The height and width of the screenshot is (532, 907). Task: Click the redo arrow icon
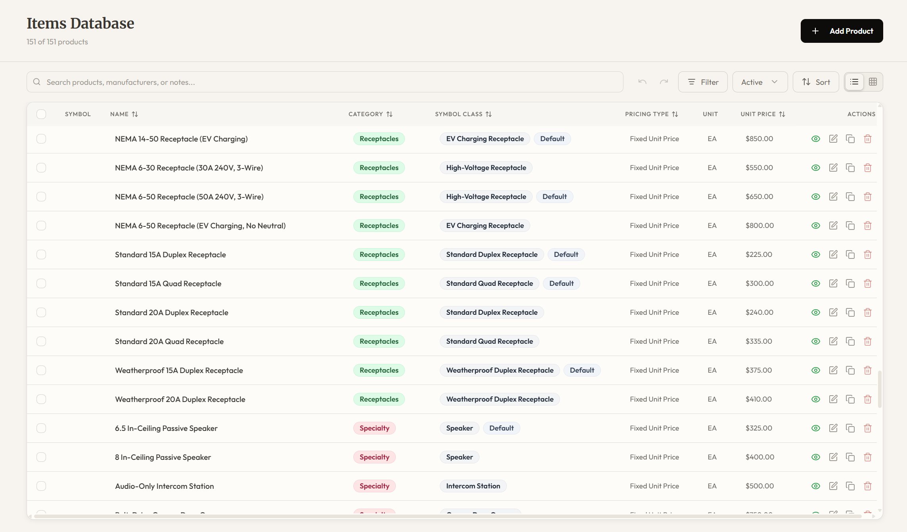click(x=664, y=82)
